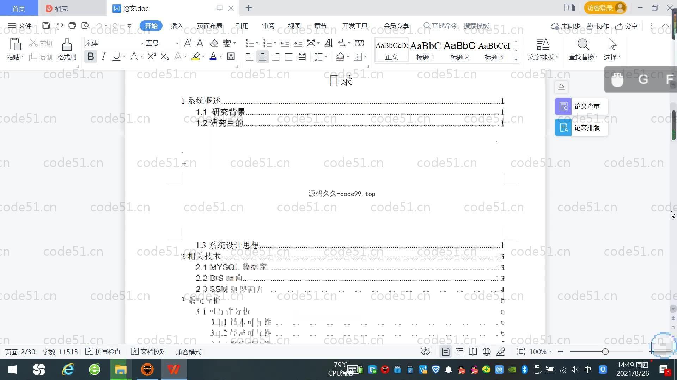Click the vertical scrollbar thumb
677x380 pixels.
click(673, 126)
